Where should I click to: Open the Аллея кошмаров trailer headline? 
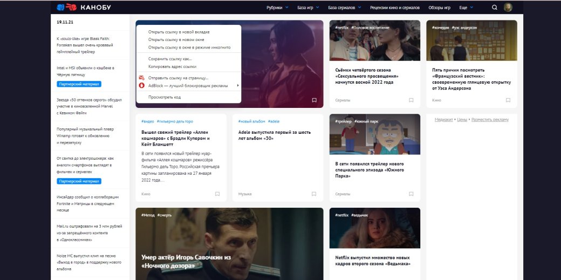[x=175, y=138]
